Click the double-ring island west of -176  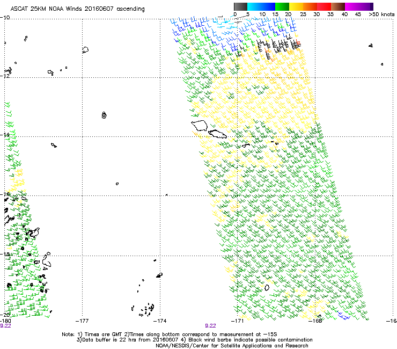(x=104, y=115)
